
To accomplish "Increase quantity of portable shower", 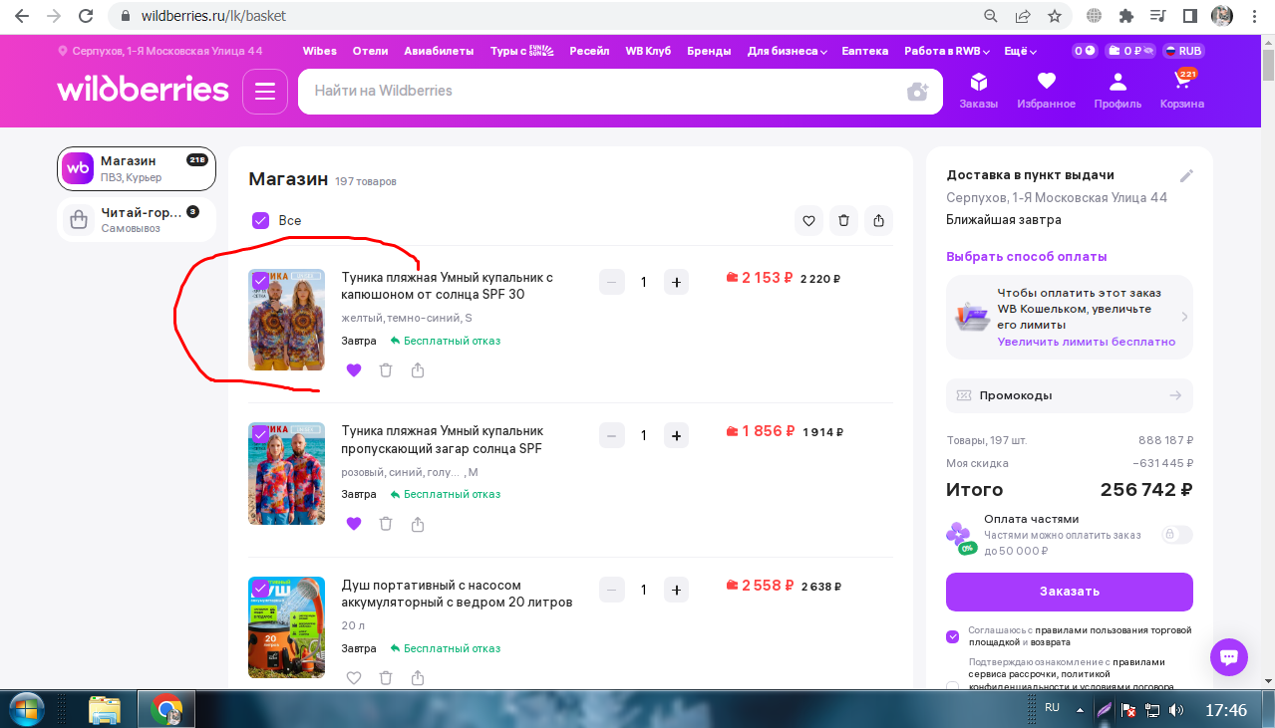I will pos(676,590).
